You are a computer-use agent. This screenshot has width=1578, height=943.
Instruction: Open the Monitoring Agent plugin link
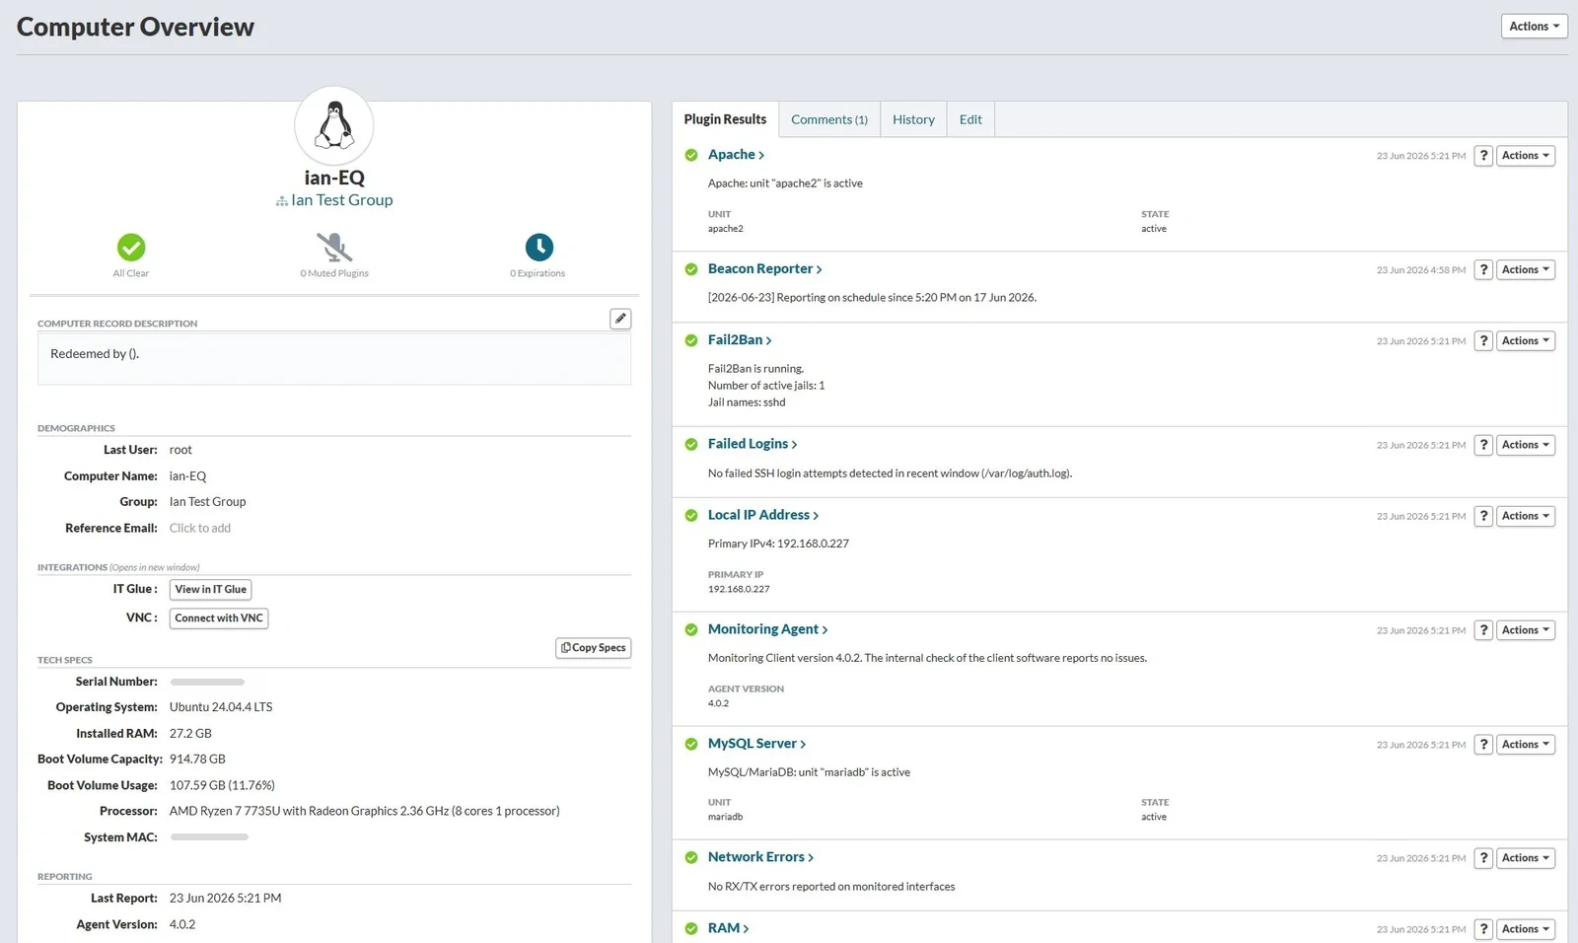click(x=767, y=629)
